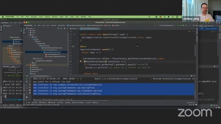The width and height of the screenshot is (221, 124).
Task: Click the IntelliJ IDEA application menu
Action: (10, 17)
